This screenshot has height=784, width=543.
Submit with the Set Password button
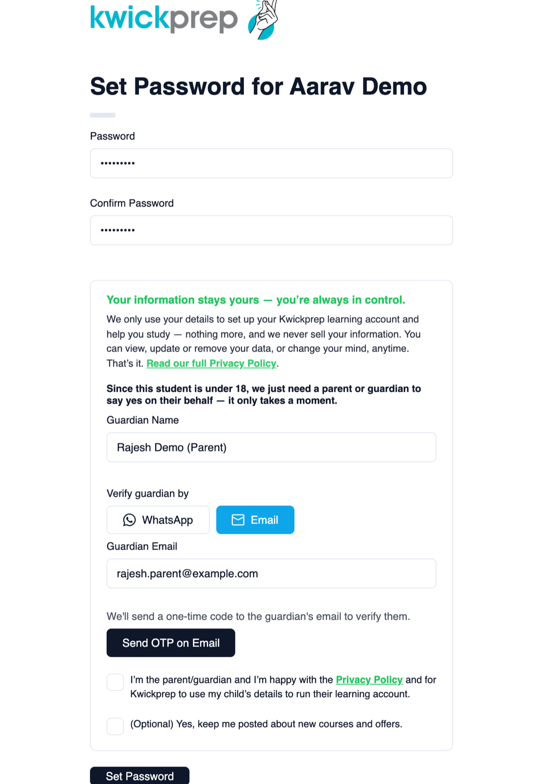140,776
